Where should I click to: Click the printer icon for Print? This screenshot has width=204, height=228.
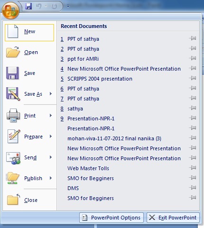click(13, 115)
